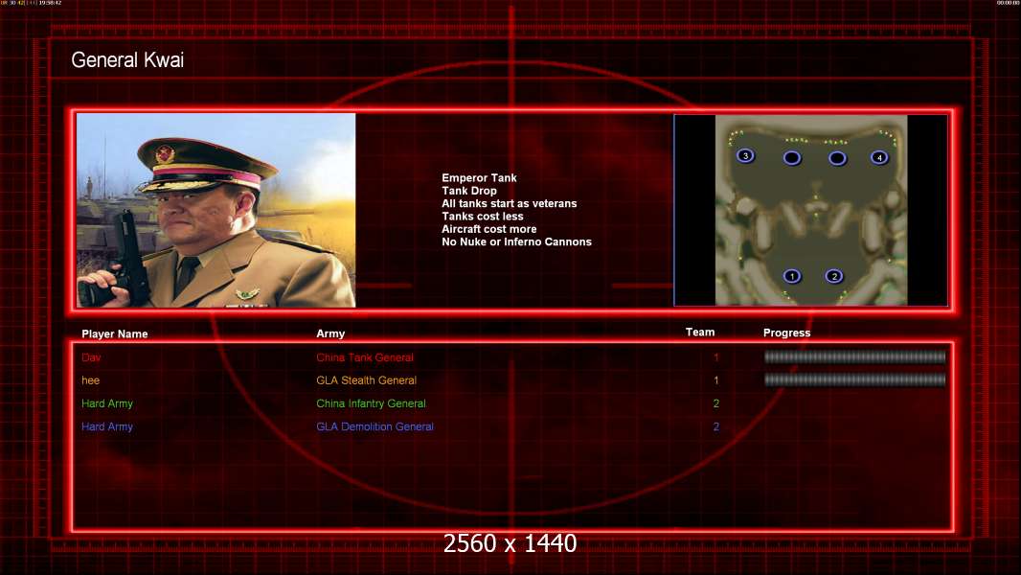Click the empty start marker beside position 4

tap(837, 157)
